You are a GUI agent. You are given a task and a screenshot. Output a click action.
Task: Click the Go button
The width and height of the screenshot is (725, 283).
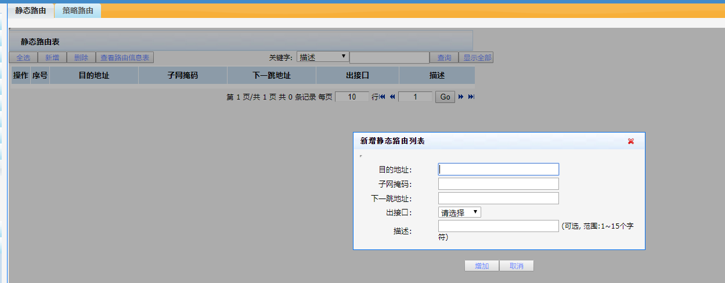tap(445, 97)
